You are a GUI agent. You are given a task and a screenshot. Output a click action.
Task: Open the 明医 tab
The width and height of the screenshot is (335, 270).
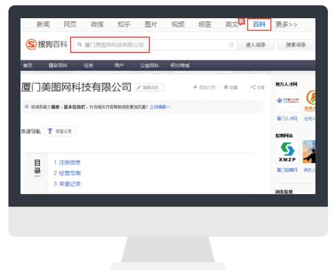coord(205,24)
